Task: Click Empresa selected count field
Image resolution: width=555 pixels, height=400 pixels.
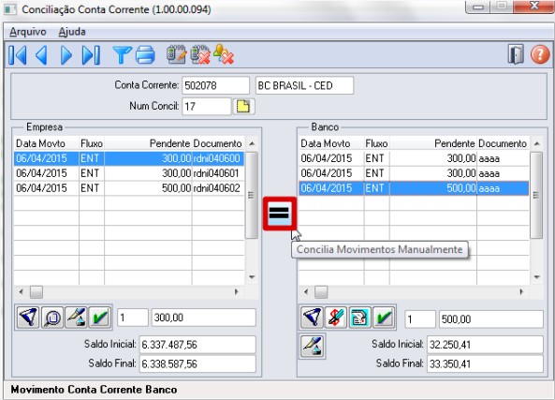Action: click(132, 318)
